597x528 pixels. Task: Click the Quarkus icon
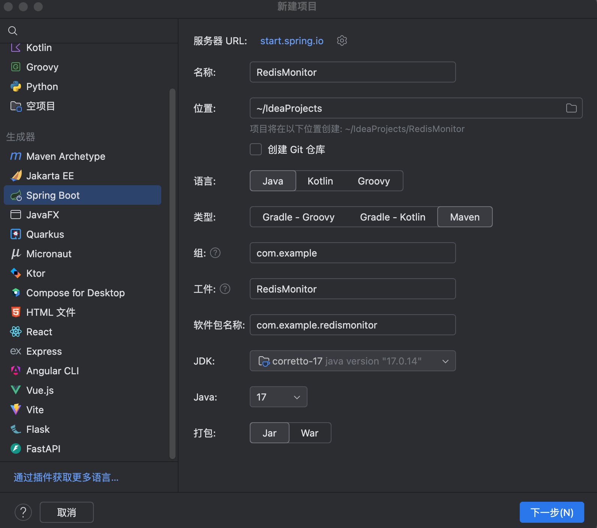coord(16,234)
